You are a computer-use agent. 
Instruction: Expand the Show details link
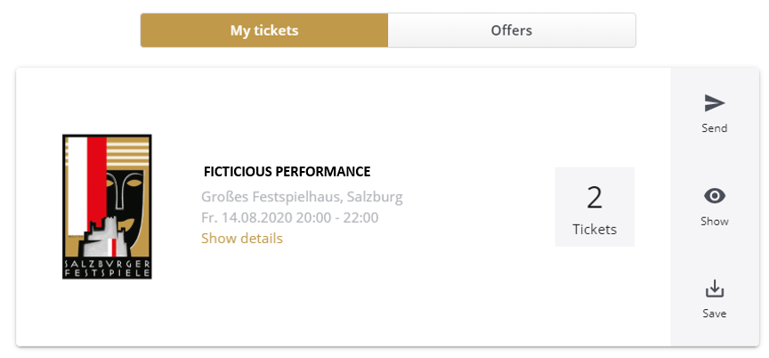tap(242, 239)
